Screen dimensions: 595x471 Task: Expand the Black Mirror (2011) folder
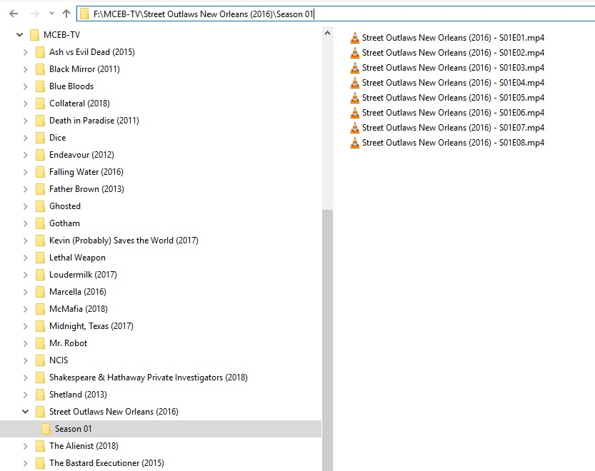click(x=26, y=69)
